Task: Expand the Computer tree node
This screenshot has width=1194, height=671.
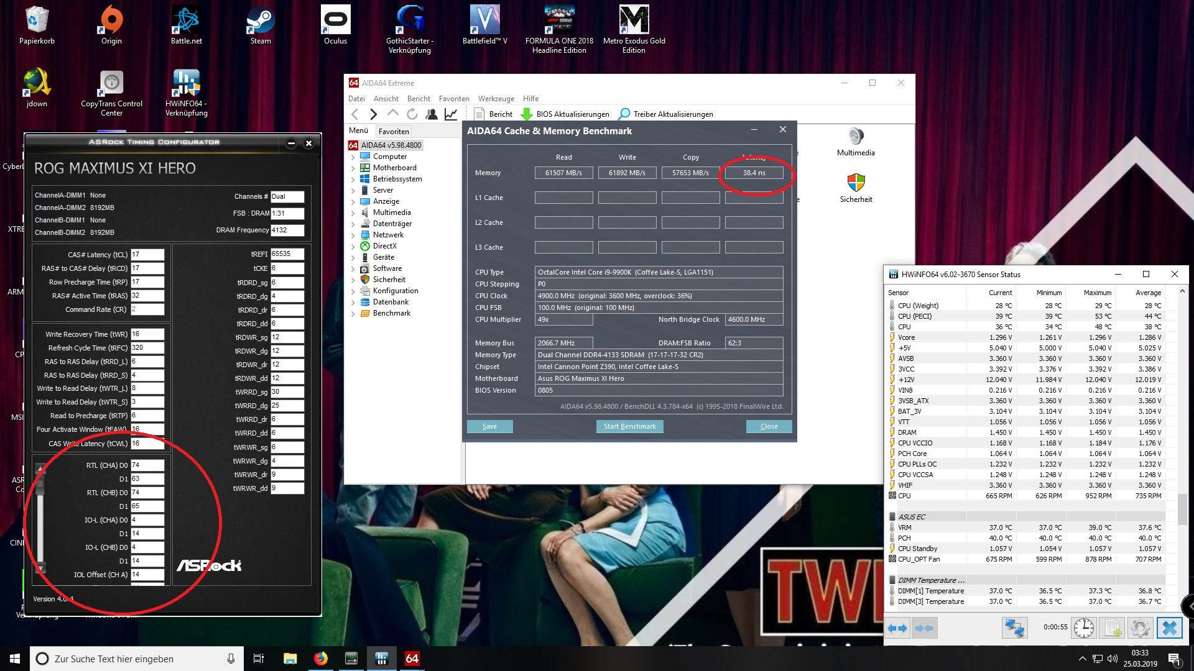Action: [353, 157]
